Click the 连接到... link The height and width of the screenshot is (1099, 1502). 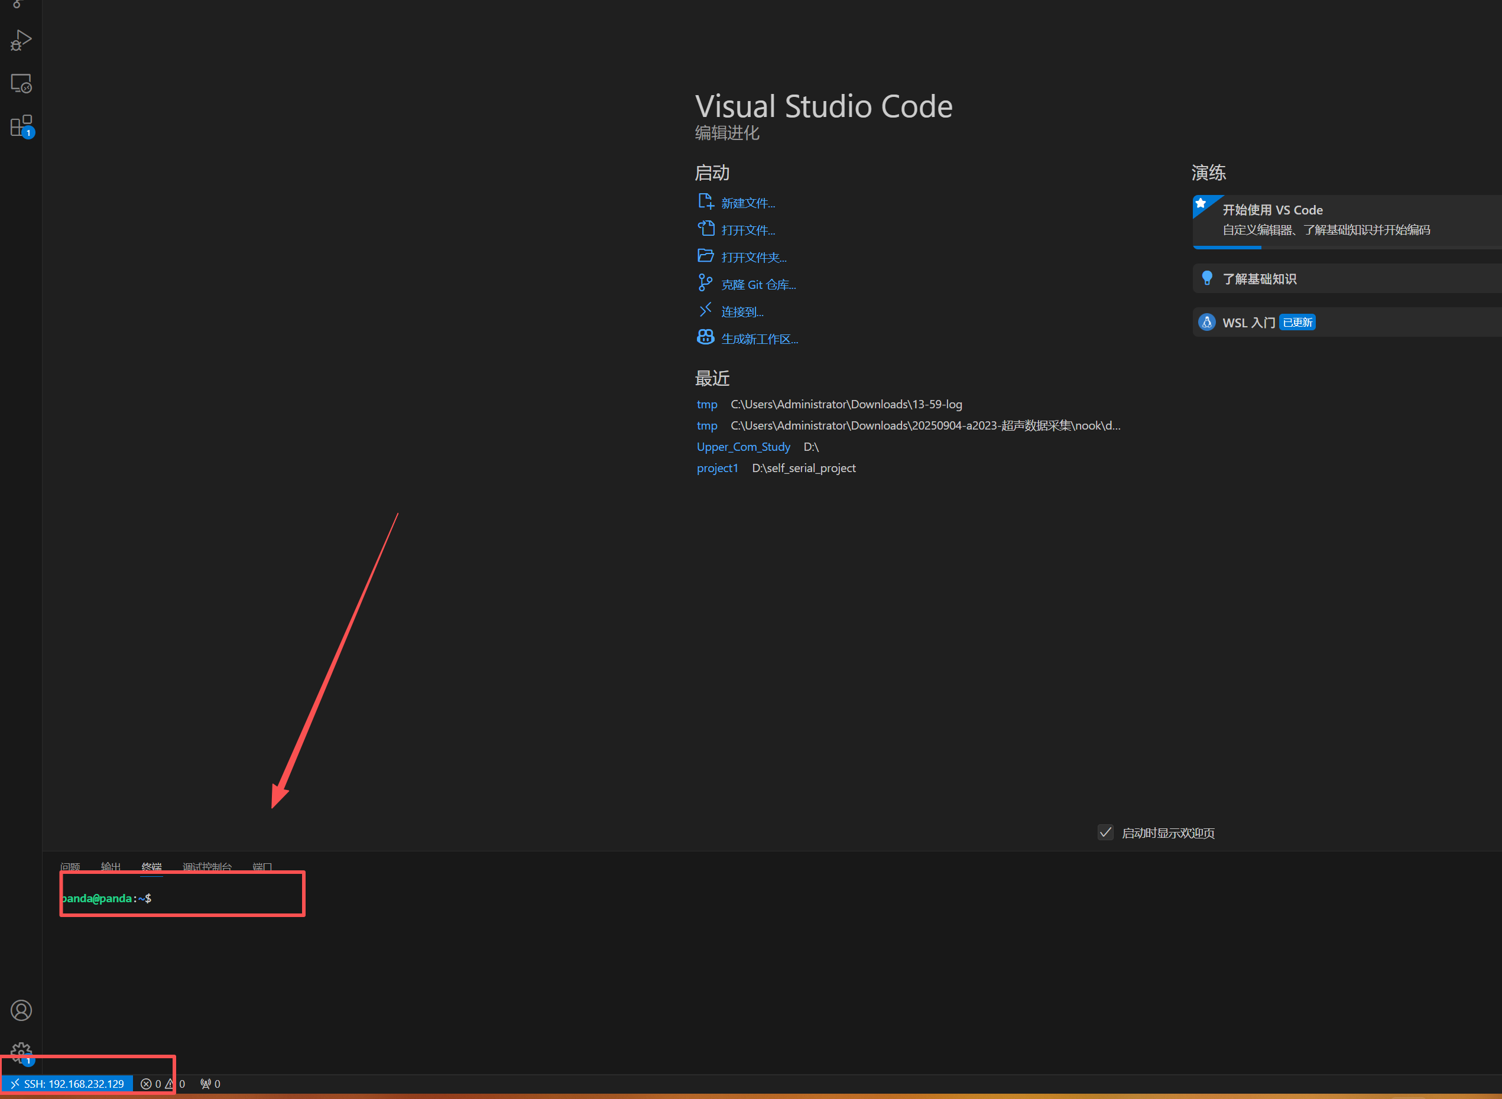click(x=742, y=312)
